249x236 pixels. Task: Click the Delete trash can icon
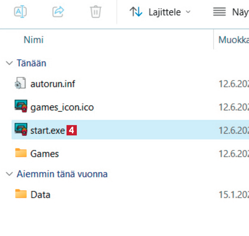pyautogui.click(x=96, y=12)
